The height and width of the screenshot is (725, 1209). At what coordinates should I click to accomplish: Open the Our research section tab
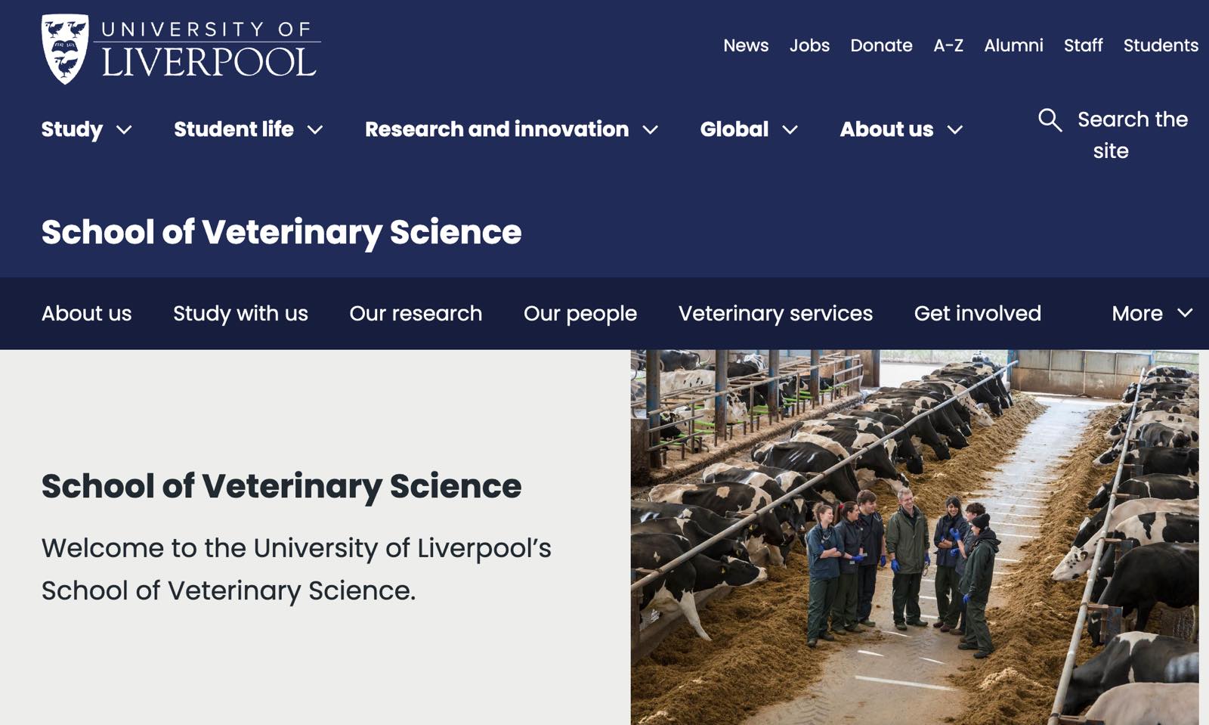coord(416,314)
